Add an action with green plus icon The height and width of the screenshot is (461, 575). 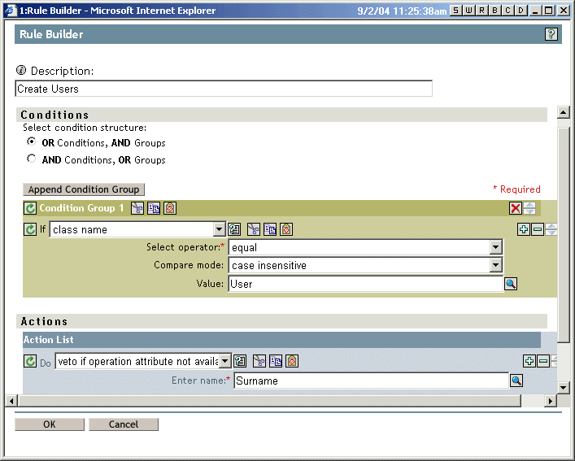click(529, 361)
